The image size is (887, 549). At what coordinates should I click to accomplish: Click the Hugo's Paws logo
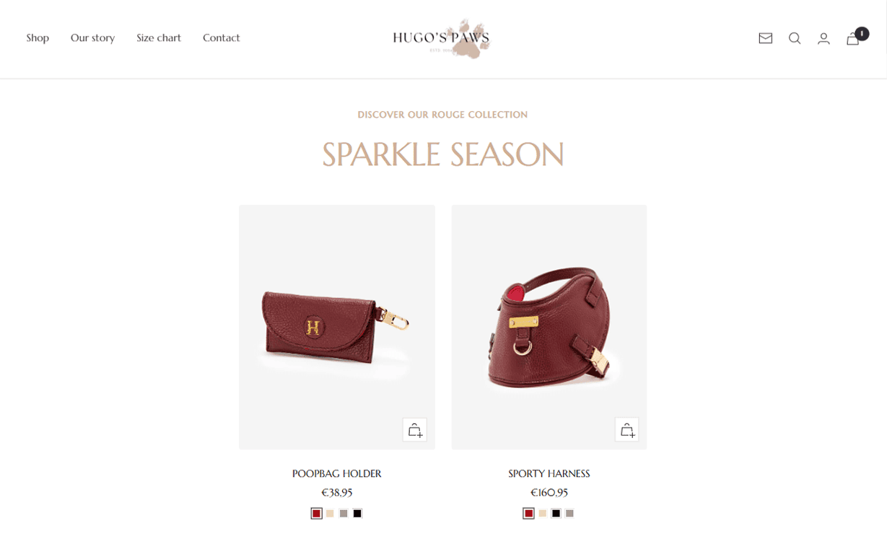click(x=442, y=38)
